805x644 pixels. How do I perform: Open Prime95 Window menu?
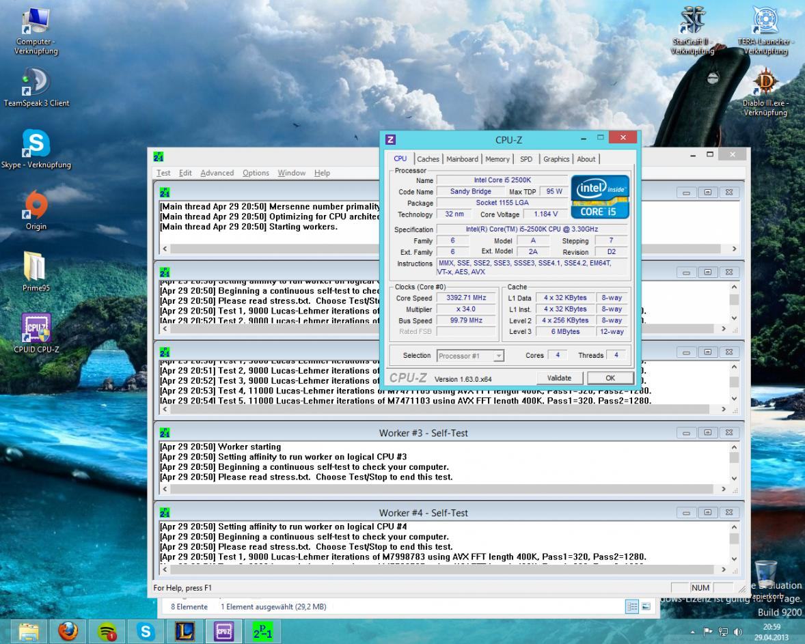point(292,173)
